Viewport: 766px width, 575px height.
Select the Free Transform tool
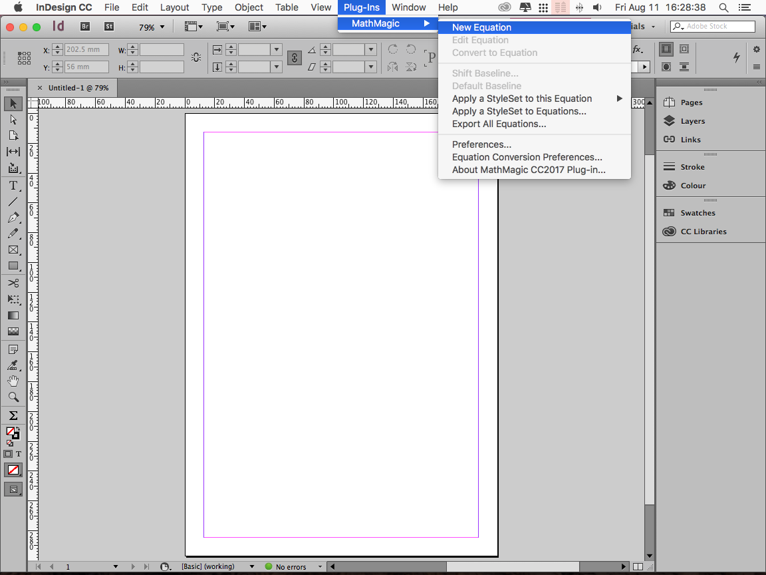[x=13, y=299]
